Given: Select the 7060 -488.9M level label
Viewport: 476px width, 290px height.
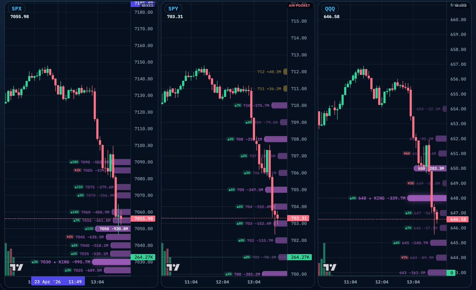Looking at the screenshot, I should [95, 212].
